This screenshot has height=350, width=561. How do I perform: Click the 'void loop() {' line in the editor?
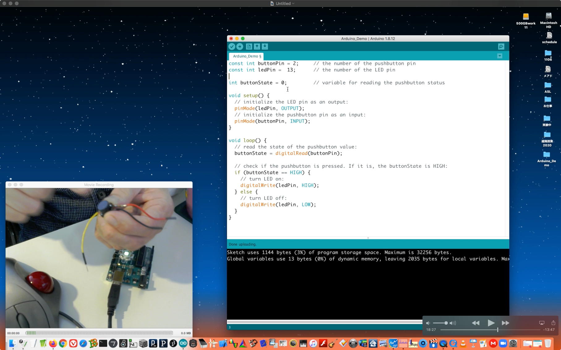point(247,141)
